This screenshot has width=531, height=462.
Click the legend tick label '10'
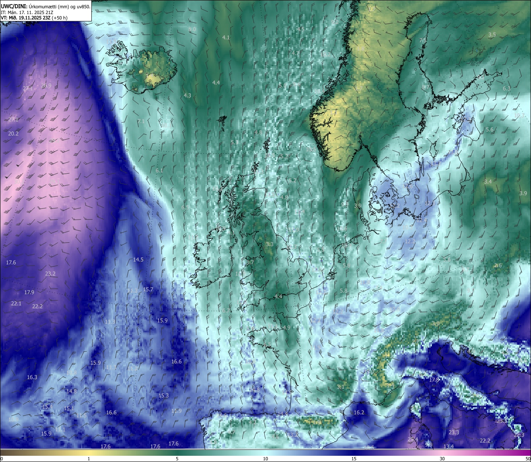point(265,459)
